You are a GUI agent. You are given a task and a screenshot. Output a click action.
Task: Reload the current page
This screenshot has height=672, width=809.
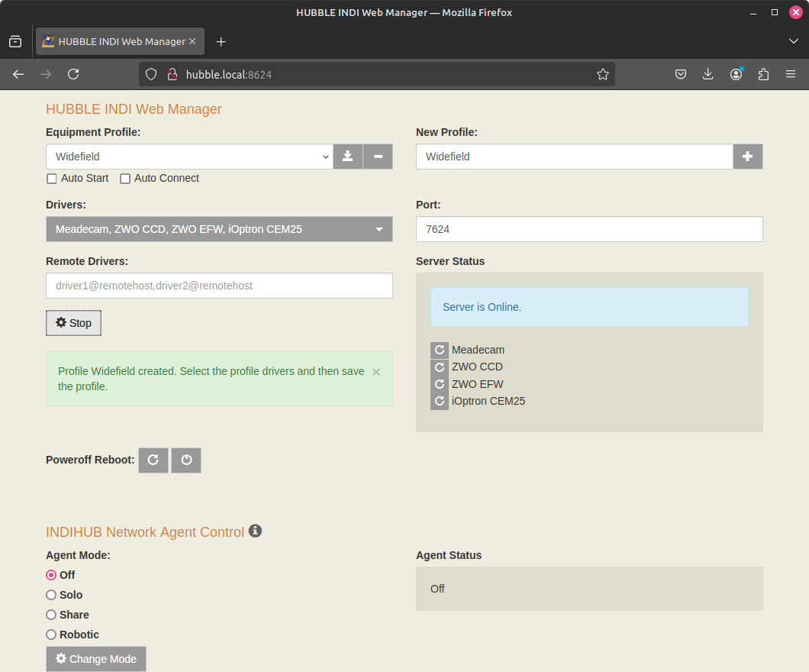[73, 74]
